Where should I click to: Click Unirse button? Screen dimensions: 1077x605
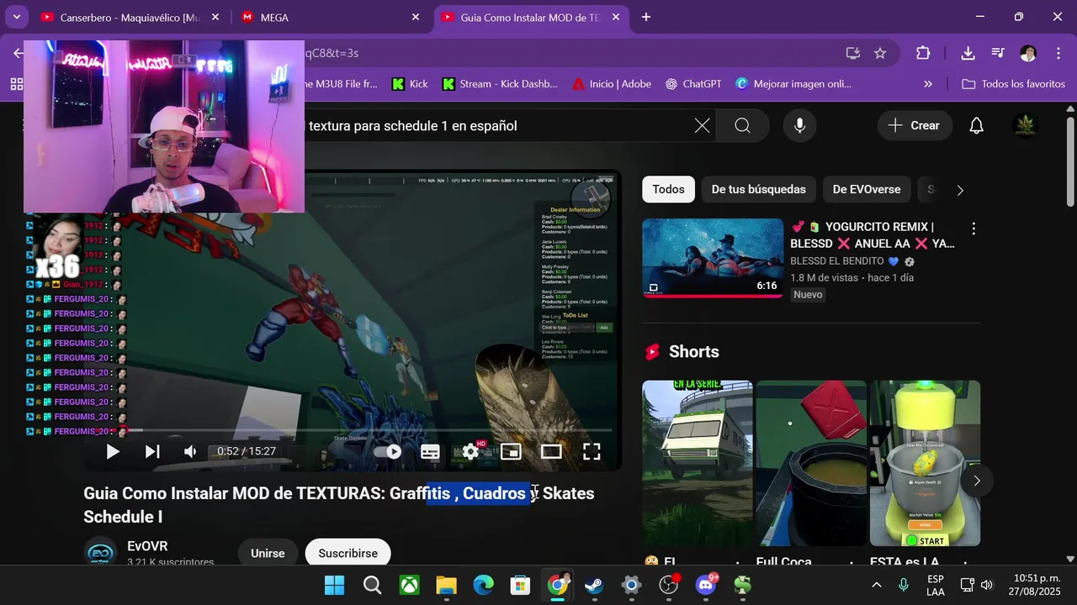click(268, 553)
